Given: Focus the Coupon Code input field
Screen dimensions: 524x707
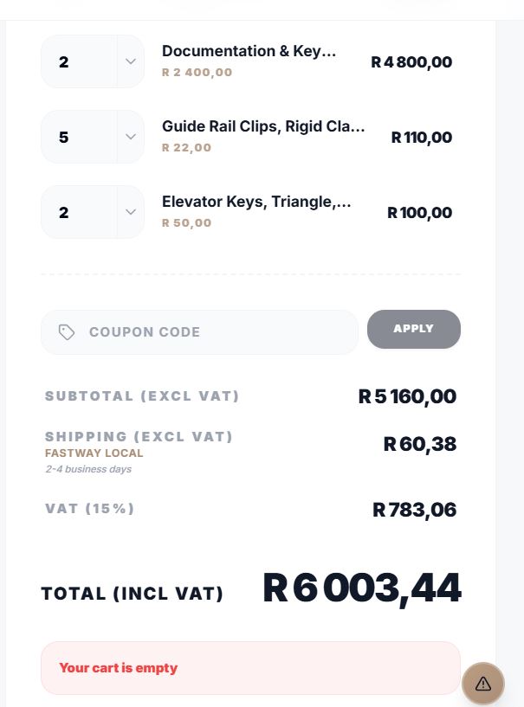Looking at the screenshot, I should point(217,332).
